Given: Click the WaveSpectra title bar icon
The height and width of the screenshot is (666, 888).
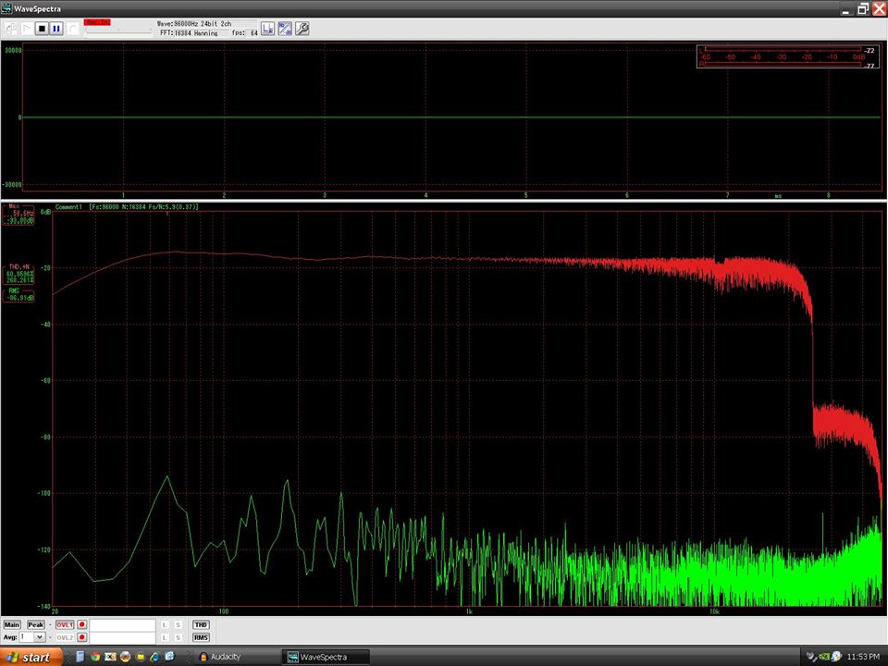Looking at the screenshot, I should point(6,8).
